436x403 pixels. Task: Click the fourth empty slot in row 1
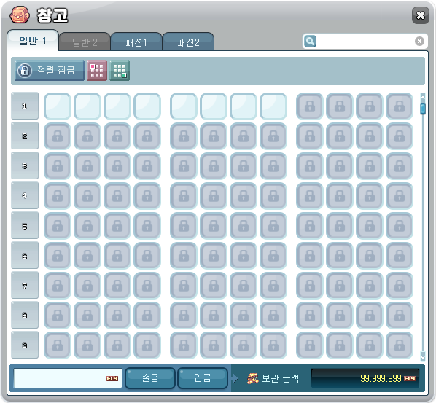[147, 106]
